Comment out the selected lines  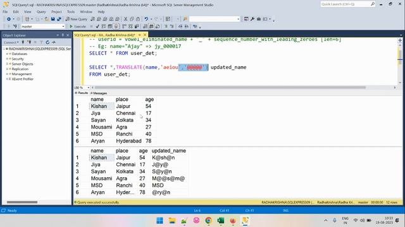tap(166, 26)
